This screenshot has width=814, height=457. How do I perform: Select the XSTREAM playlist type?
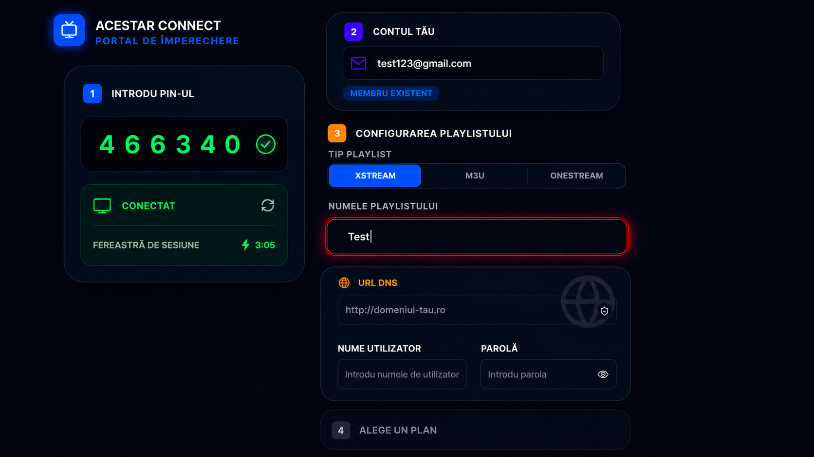375,176
